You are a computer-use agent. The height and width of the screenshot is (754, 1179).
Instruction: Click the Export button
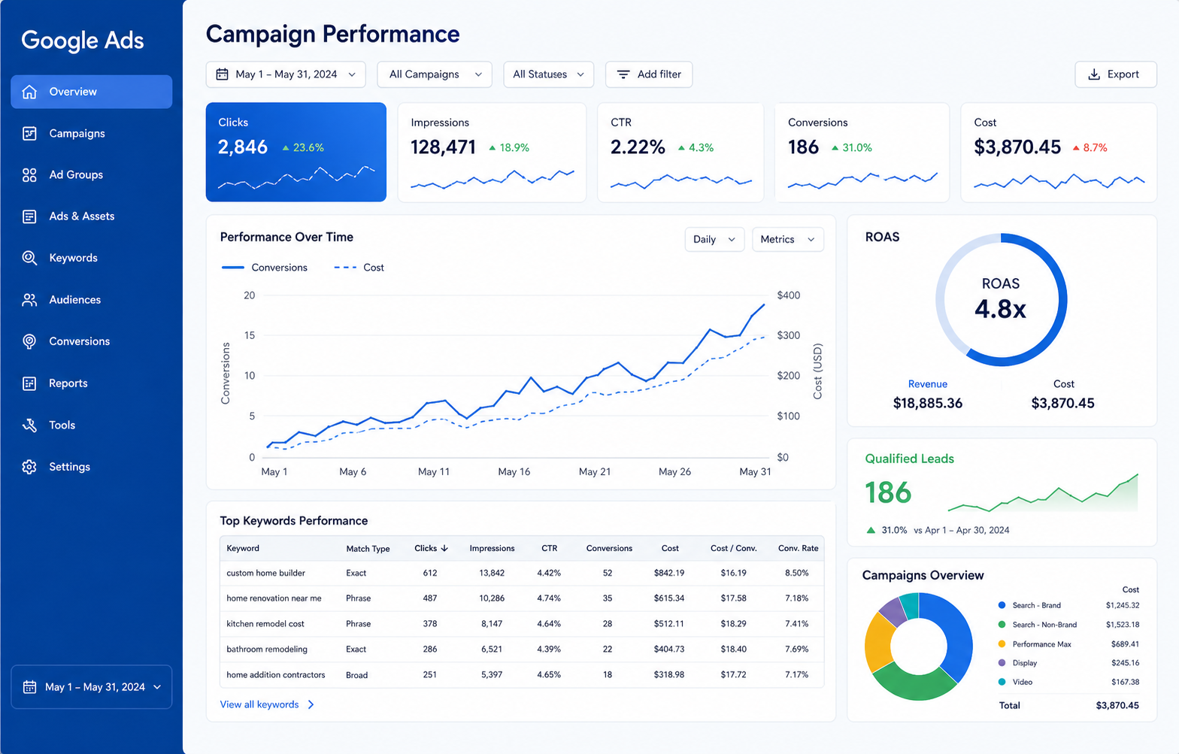pos(1116,74)
